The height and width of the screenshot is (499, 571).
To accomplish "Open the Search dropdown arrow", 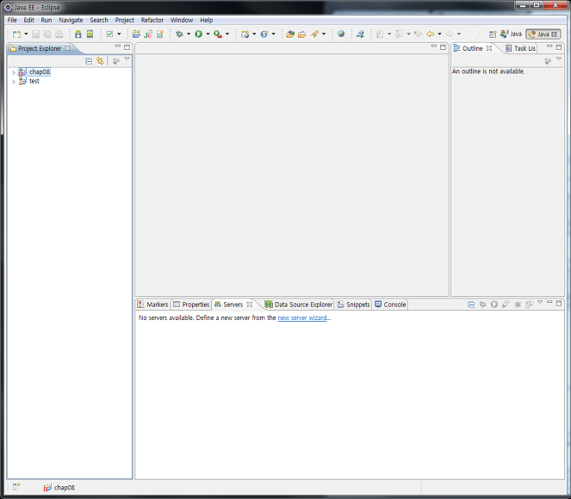I will (324, 34).
